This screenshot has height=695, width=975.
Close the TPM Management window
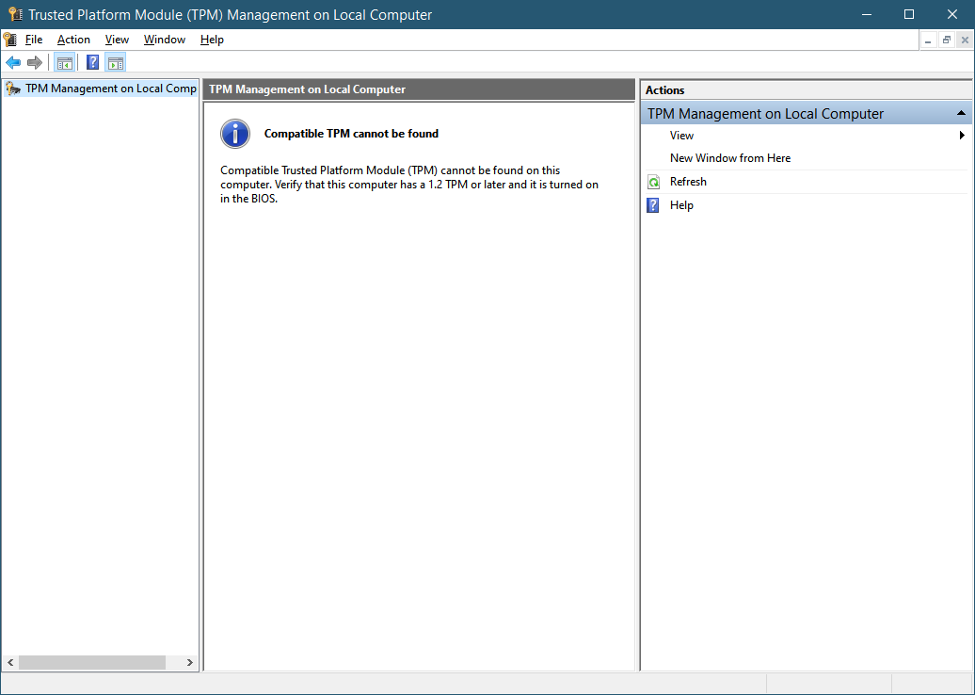952,14
